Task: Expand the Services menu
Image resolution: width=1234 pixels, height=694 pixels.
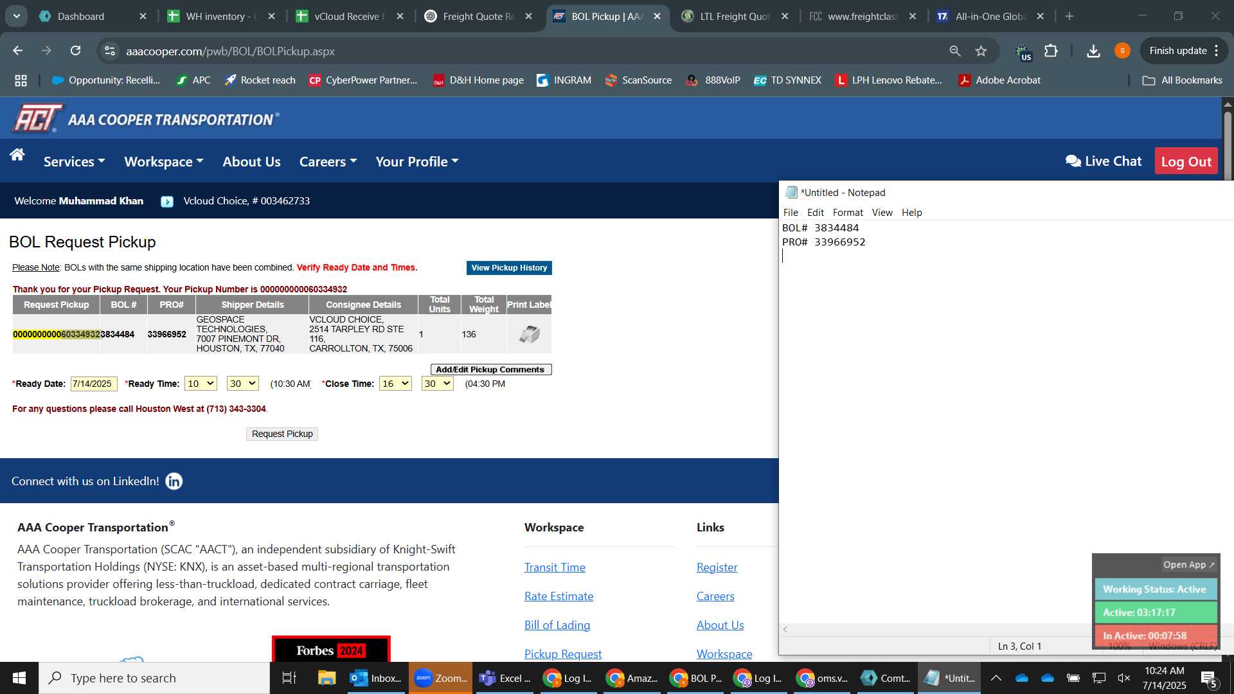Action: [x=74, y=162]
